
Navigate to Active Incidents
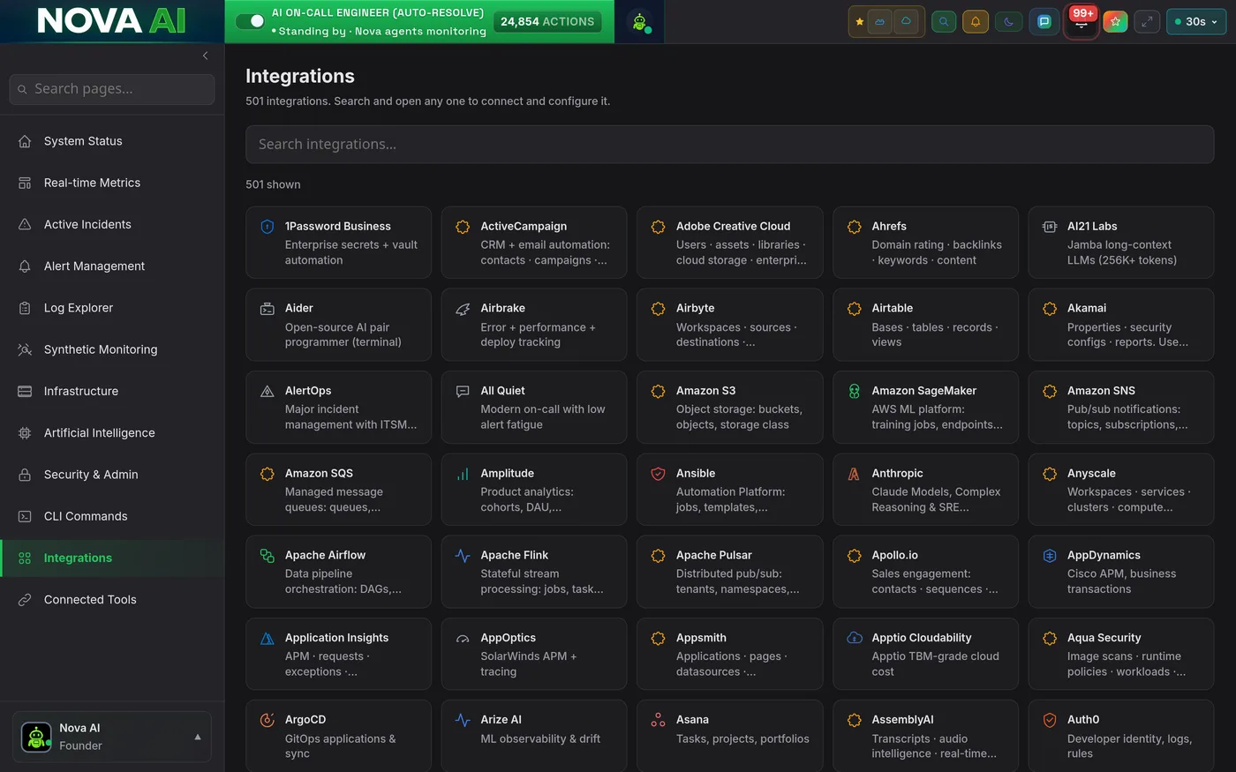click(x=112, y=224)
